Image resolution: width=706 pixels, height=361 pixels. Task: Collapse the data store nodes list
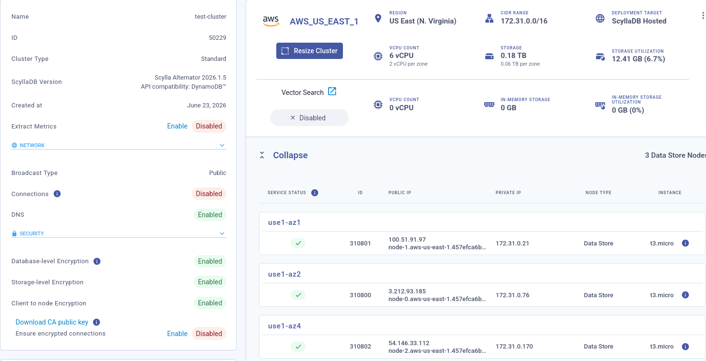pos(283,155)
